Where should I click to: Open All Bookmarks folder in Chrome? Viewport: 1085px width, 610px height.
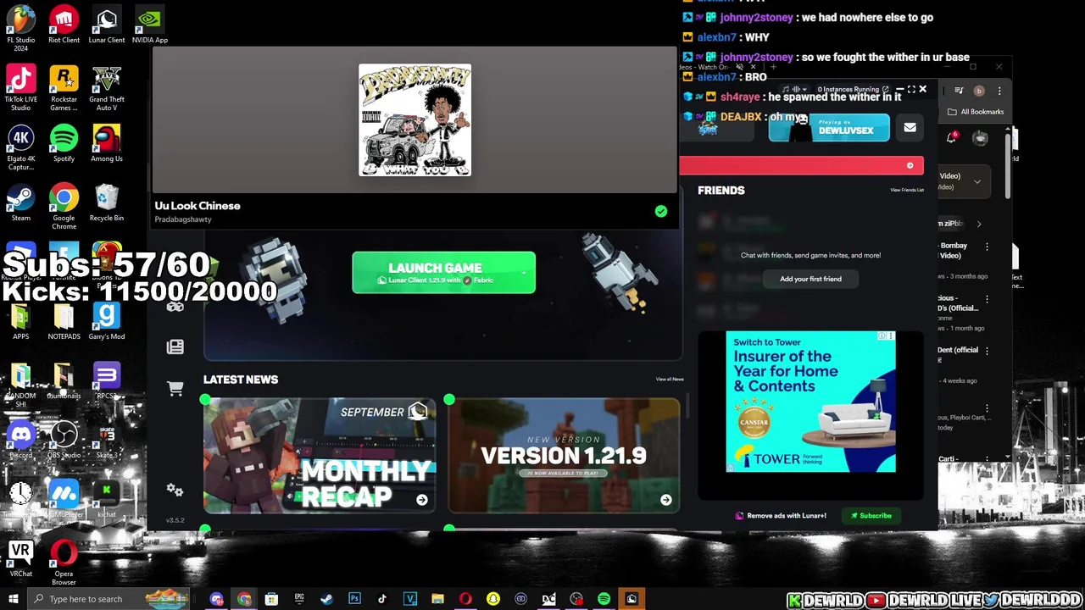point(976,112)
